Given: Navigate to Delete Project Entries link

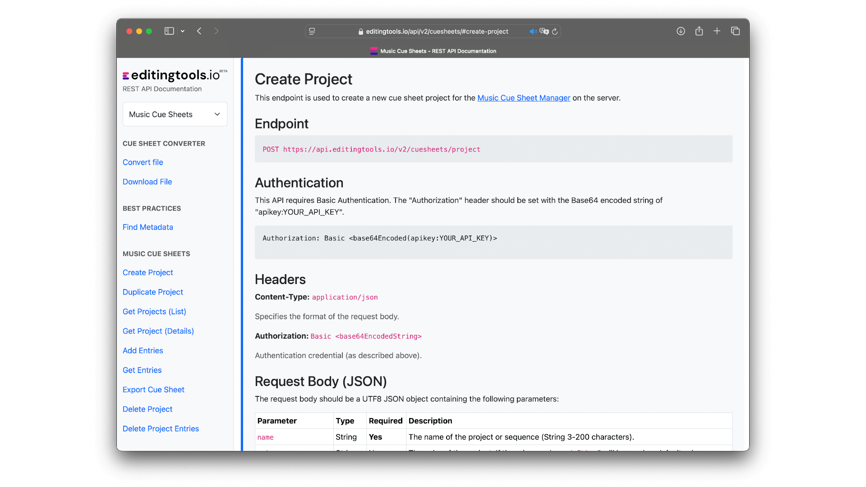Looking at the screenshot, I should (161, 429).
